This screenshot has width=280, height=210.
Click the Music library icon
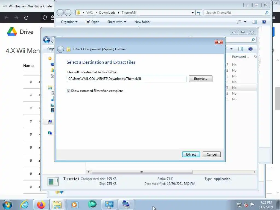52,99
